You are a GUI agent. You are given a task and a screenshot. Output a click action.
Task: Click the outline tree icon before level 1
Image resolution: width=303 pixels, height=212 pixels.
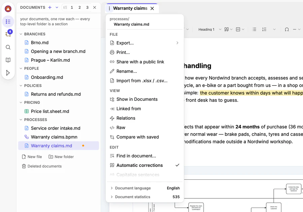pos(65,7)
